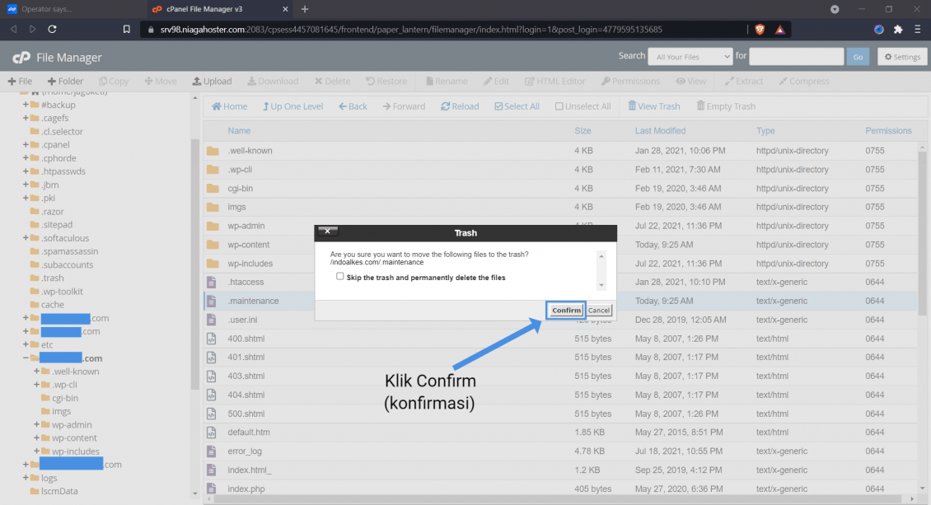The width and height of the screenshot is (931, 505).
Task: Open the Upload tool
Action: pos(212,81)
